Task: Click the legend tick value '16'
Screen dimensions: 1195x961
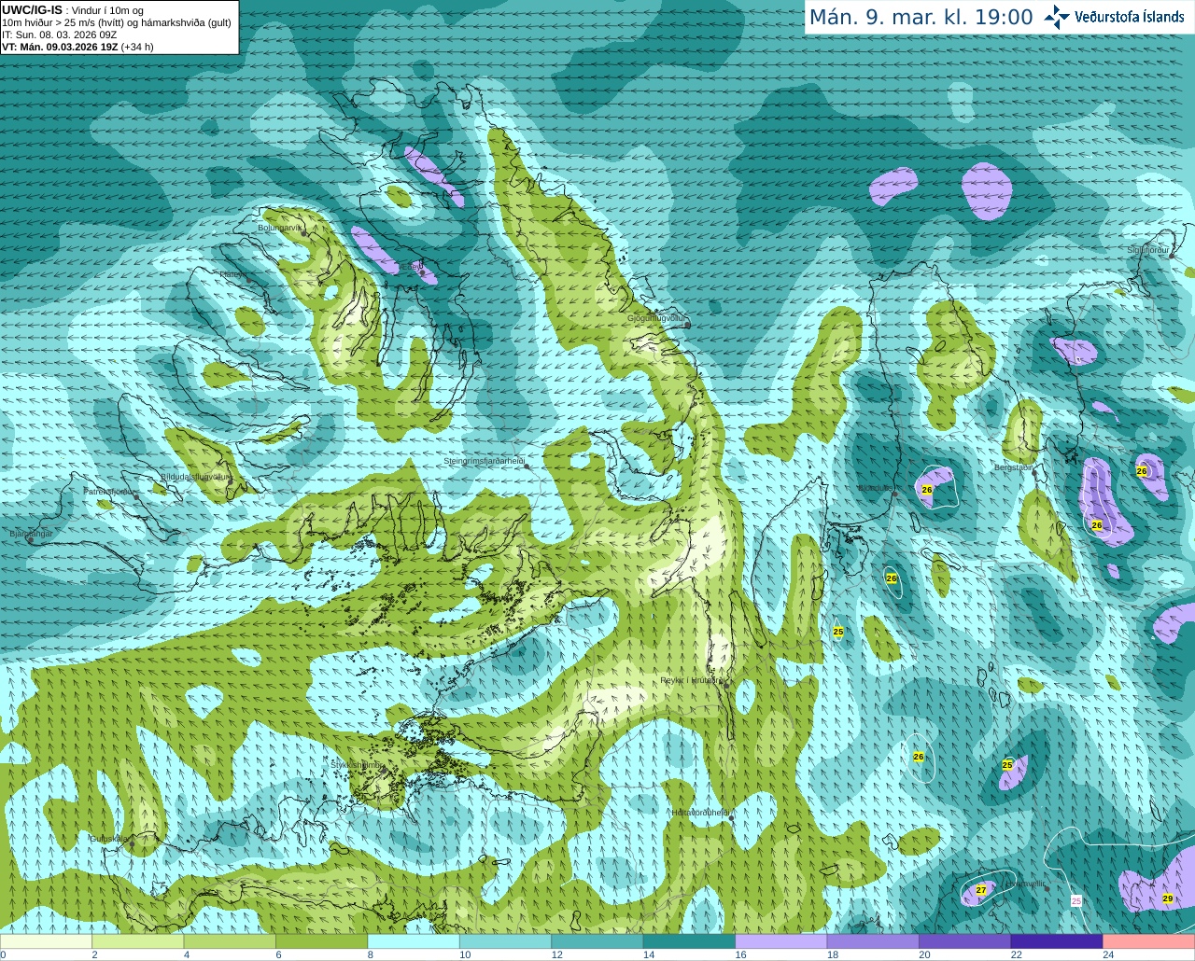Action: [x=740, y=954]
